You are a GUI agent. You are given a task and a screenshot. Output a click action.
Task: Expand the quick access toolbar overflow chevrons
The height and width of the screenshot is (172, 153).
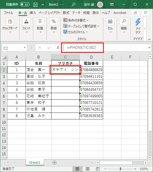(x=43, y=5)
